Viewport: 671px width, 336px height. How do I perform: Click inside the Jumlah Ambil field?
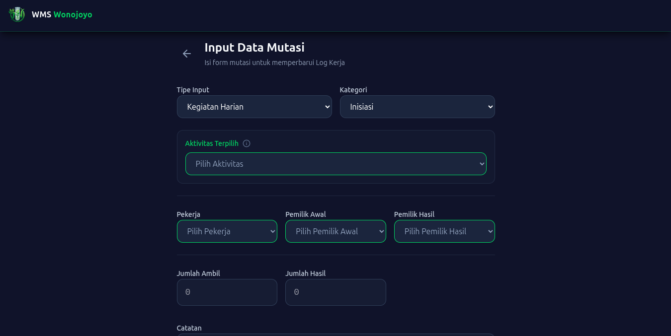tap(227, 292)
